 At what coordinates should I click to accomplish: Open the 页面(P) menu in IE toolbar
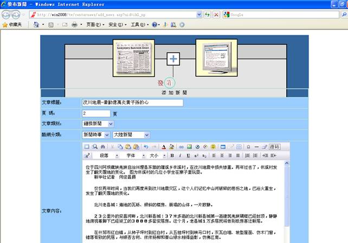click(94, 24)
